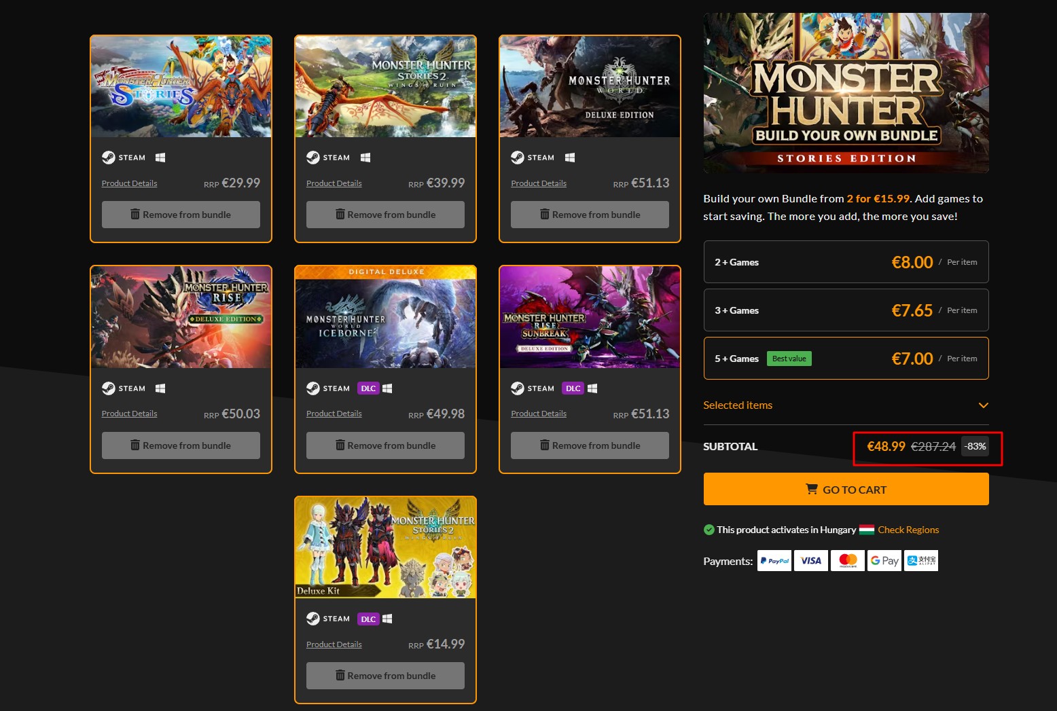1057x711 pixels.
Task: Click Steam icon on Iceborne card
Action: 328,388
